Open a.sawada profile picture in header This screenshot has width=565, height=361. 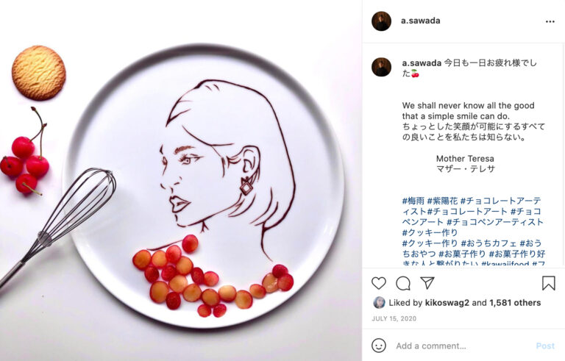point(381,21)
